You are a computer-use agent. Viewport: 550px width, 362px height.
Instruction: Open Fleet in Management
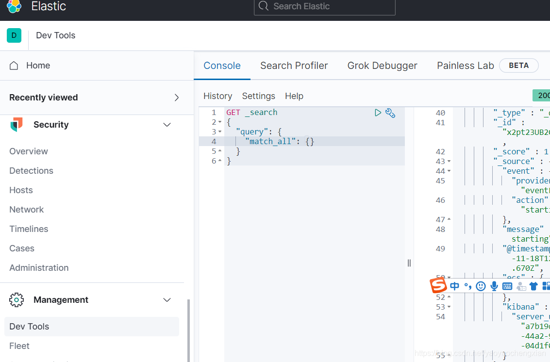pyautogui.click(x=19, y=346)
